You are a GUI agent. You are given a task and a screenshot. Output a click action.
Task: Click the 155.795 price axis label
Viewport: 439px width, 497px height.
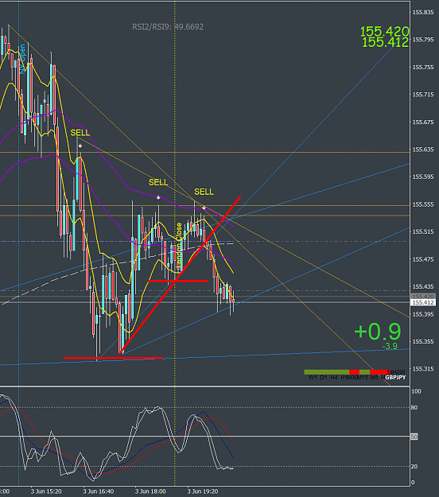point(423,40)
